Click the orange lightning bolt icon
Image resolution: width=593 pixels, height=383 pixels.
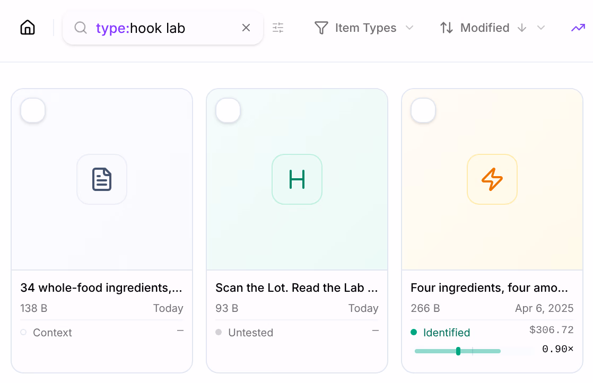[492, 179]
